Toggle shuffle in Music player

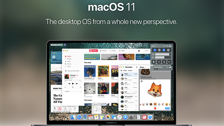(65, 87)
